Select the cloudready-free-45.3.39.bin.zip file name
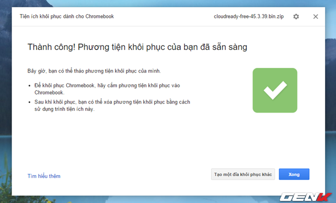This screenshot has width=336, height=203. coord(248,16)
